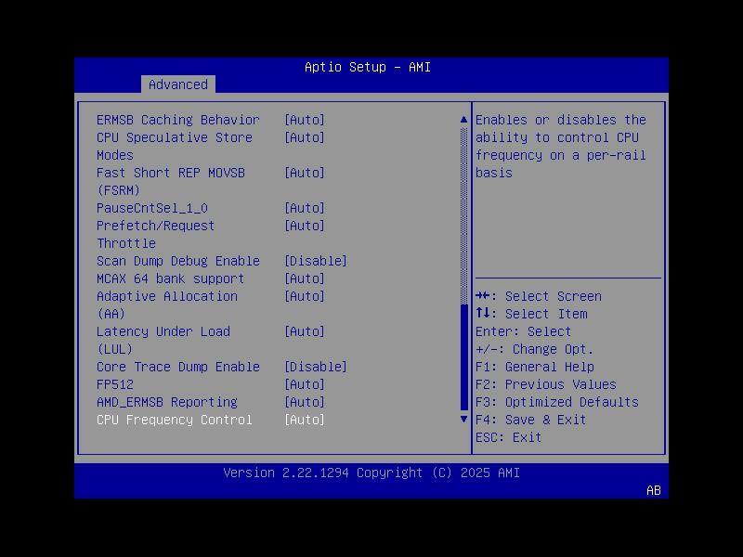Viewport: 743px width, 557px height.
Task: Change CPU Speculative Store Modes [Auto] value
Action: coord(305,137)
